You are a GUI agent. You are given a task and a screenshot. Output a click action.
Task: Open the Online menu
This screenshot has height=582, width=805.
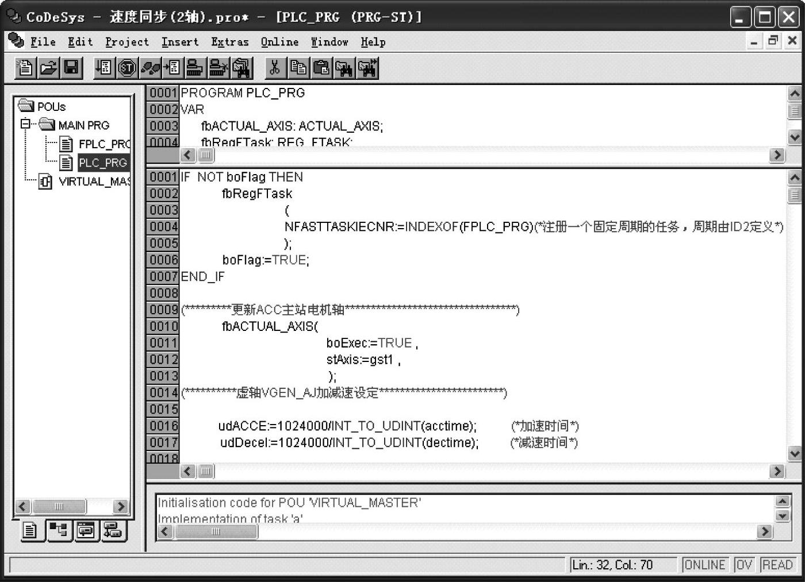pos(279,42)
